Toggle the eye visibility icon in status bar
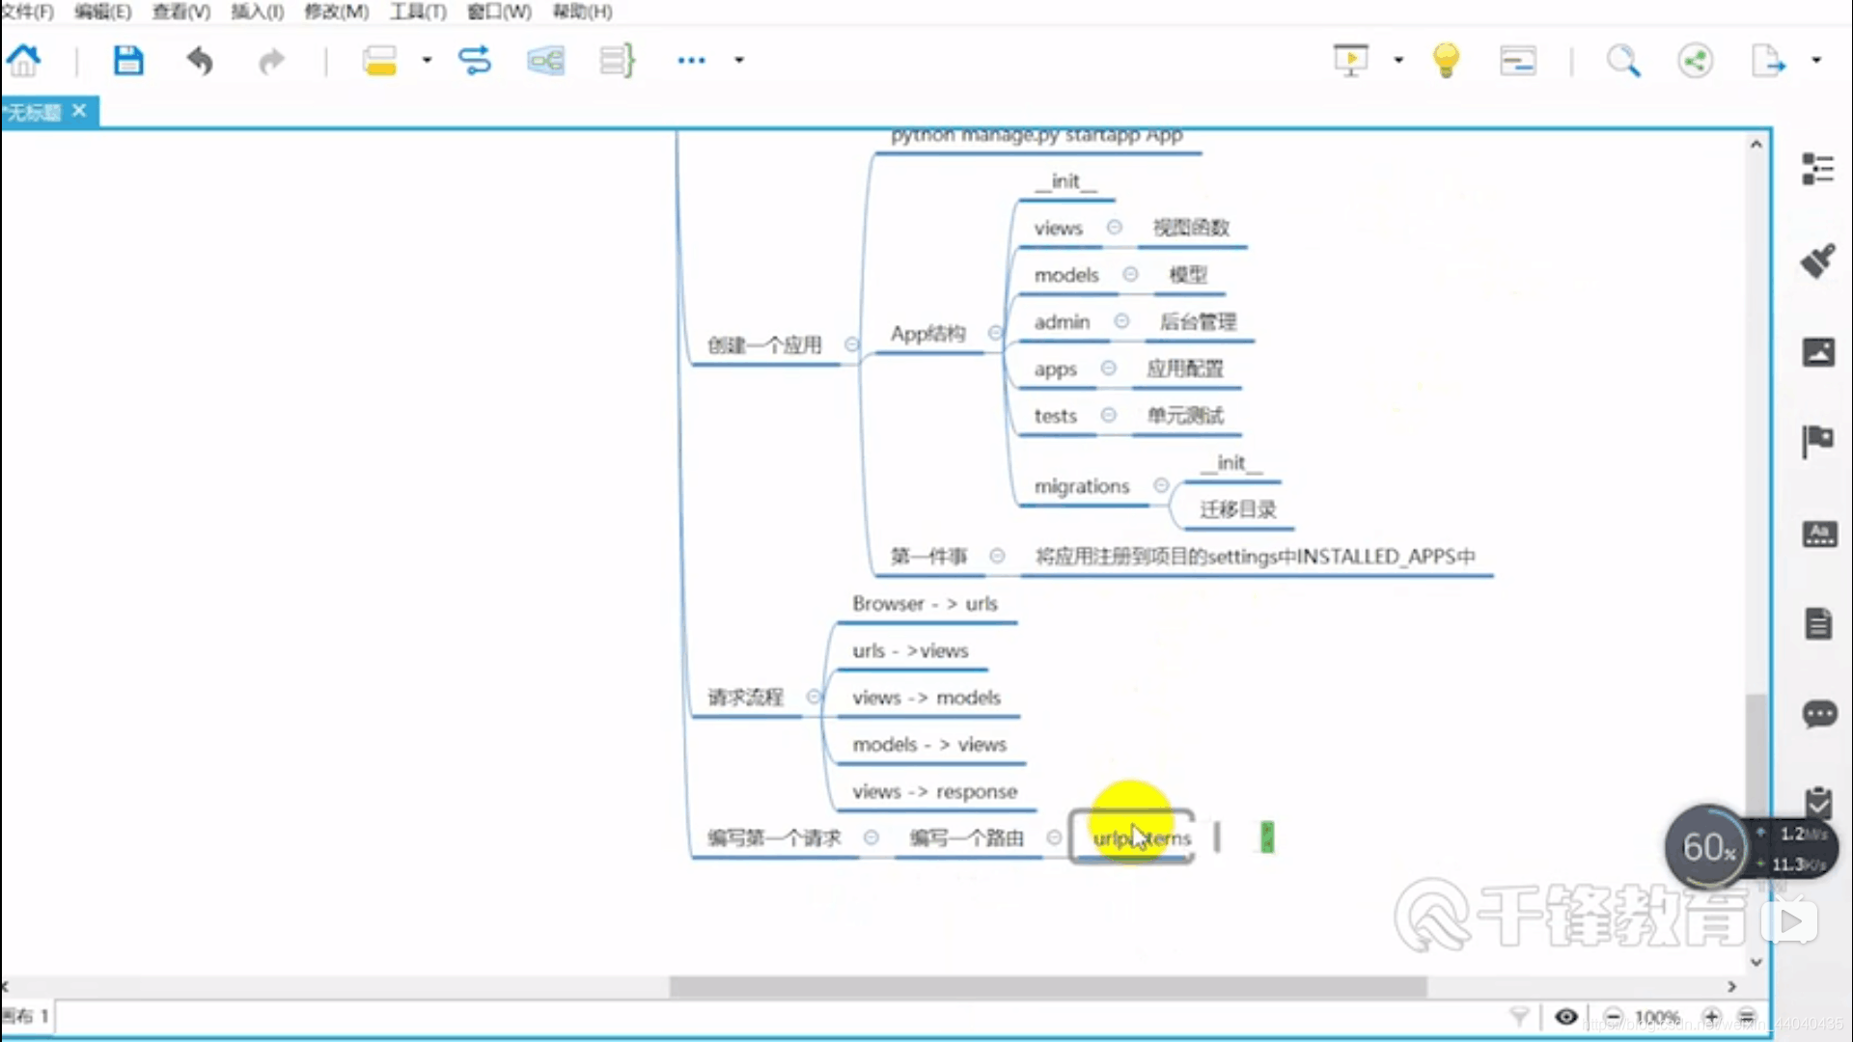This screenshot has height=1042, width=1853. pos(1566,1017)
